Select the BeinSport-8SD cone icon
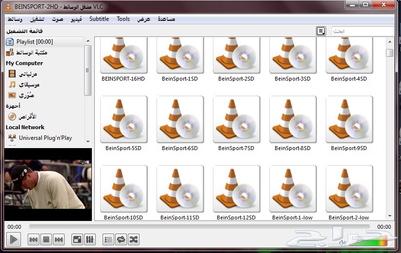 coord(293,119)
